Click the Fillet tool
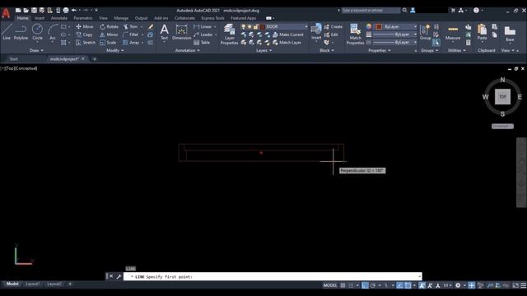527x296 pixels. (x=131, y=35)
